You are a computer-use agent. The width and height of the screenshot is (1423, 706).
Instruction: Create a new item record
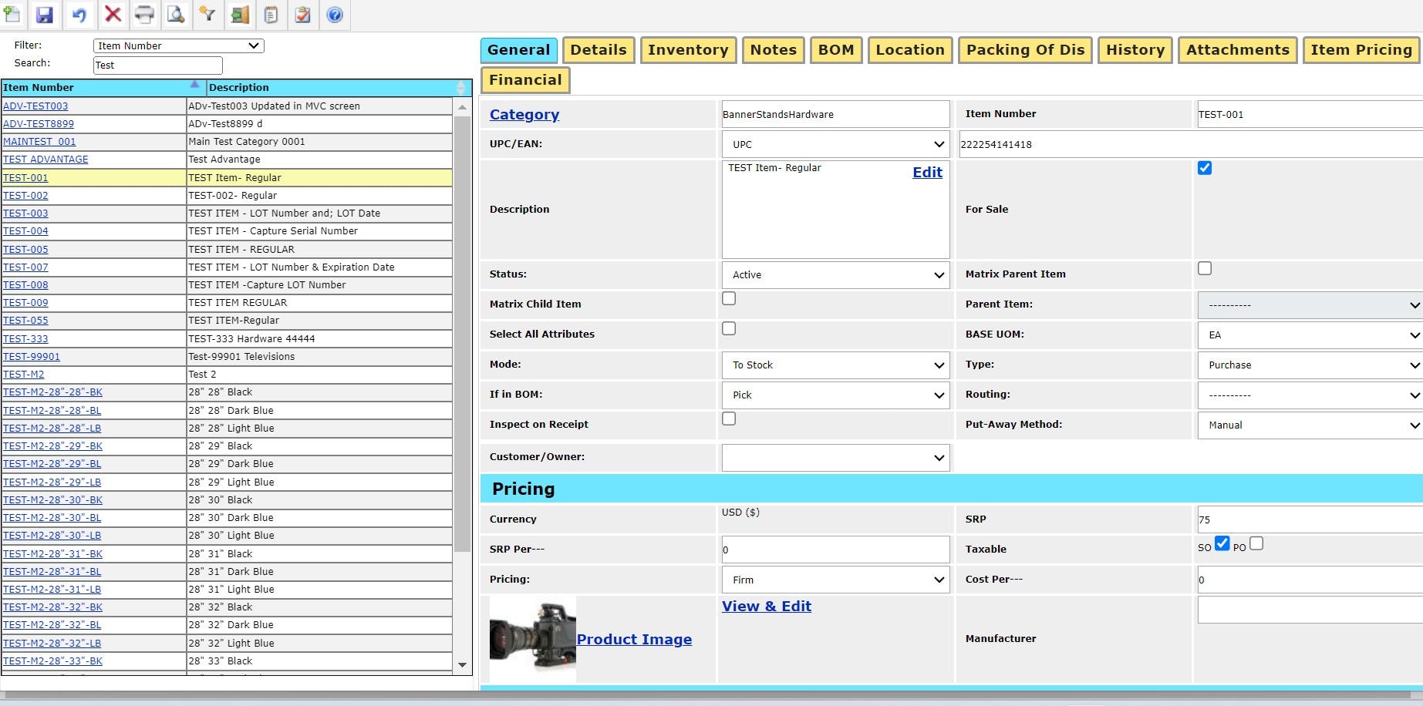click(x=12, y=15)
